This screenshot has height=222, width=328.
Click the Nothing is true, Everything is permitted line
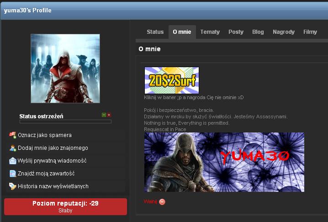(x=186, y=123)
